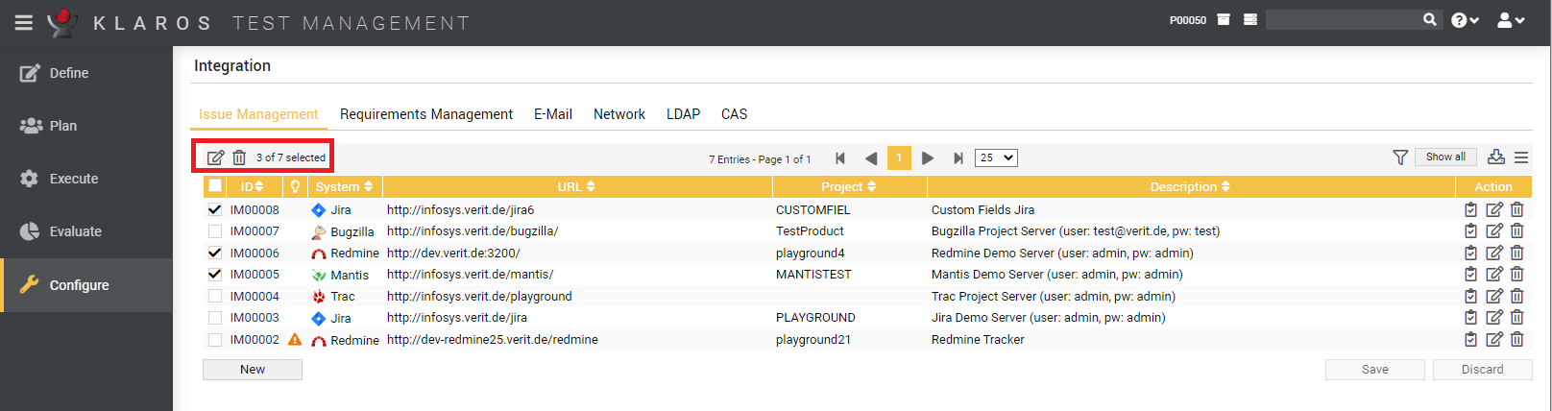Toggle the select-all checkbox in table header
Viewport: 1552px width, 411px height.
pyautogui.click(x=215, y=186)
